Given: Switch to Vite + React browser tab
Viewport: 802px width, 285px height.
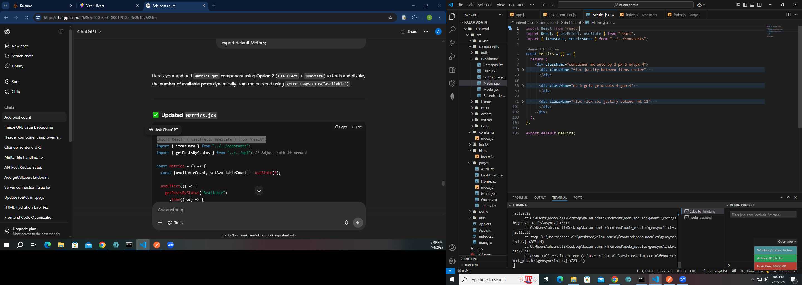Looking at the screenshot, I should (108, 6).
